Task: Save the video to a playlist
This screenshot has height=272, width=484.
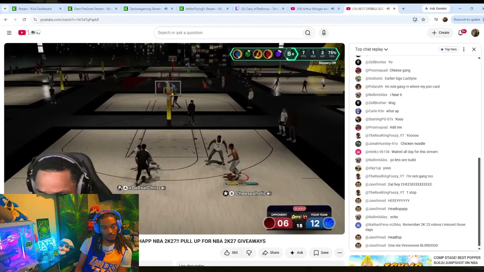Action: [x=321, y=253]
